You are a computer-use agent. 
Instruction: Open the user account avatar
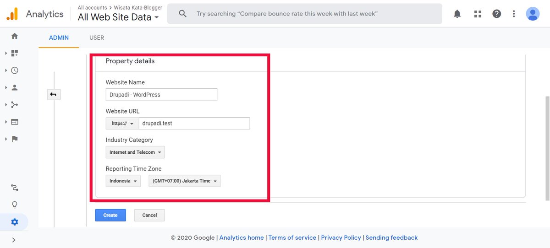point(533,14)
